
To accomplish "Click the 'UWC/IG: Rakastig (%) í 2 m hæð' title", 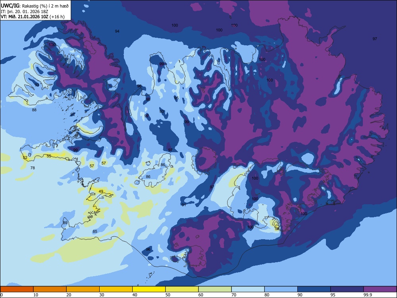I will [35, 6].
